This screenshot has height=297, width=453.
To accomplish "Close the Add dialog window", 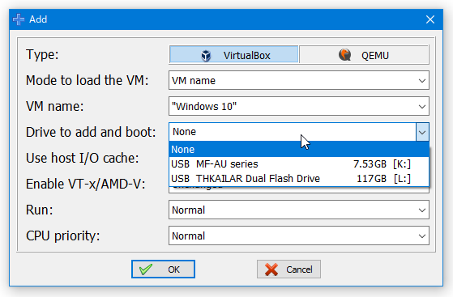I will [x=430, y=19].
